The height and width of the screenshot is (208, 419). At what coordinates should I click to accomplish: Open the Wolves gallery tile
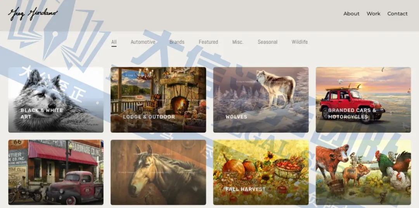tap(261, 100)
